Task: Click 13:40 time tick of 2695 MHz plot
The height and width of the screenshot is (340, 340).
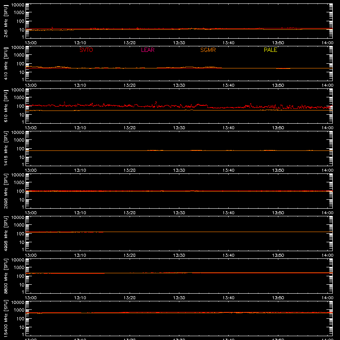Action: coord(228,213)
